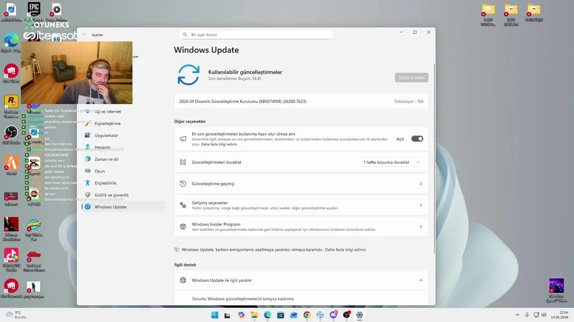Image resolution: width=574 pixels, height=322 pixels.
Task: Select Rockstar Games desktop icon
Action: 11,106
